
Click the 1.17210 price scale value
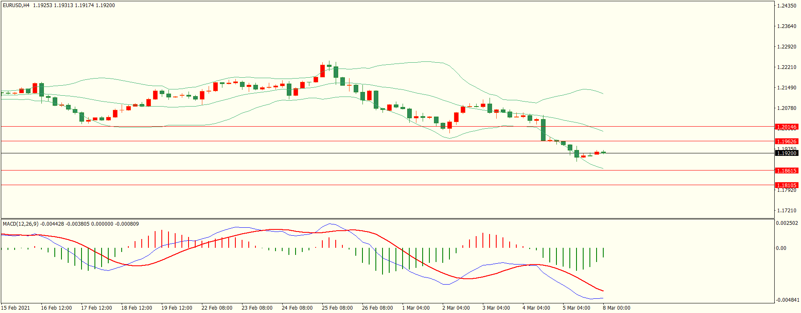click(786, 211)
